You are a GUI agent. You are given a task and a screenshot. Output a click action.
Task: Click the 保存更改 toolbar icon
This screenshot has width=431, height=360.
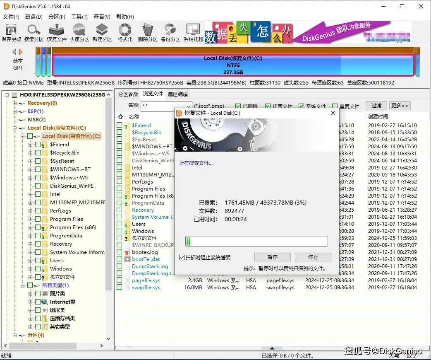pos(11,33)
